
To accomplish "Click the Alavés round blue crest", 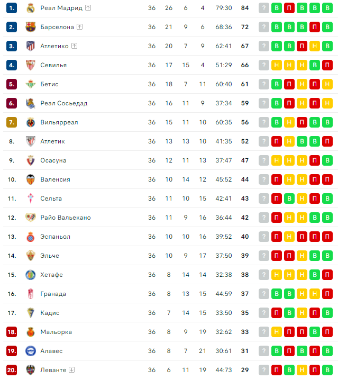I will [x=31, y=351].
